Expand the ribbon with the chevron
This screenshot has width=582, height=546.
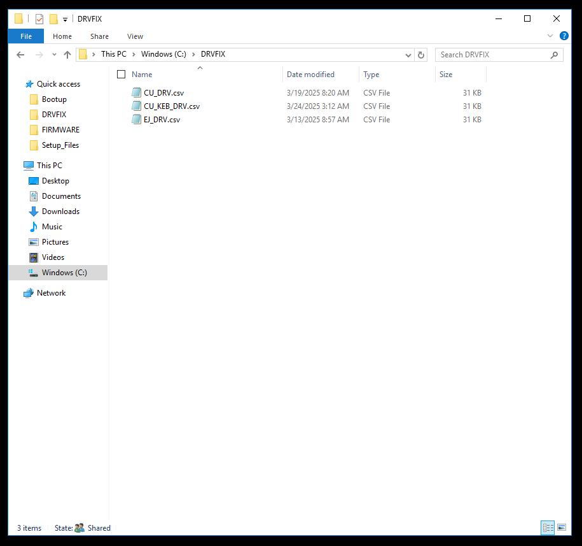point(550,36)
